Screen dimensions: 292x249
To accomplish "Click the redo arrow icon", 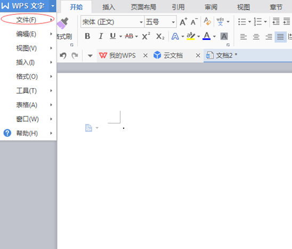I will (x=75, y=55).
